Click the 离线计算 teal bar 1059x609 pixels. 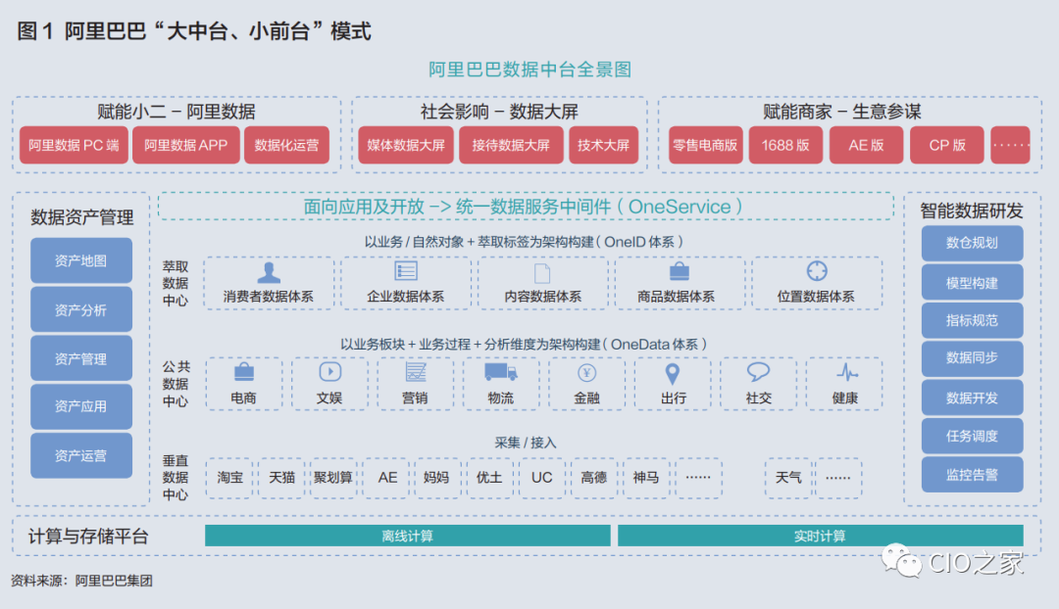click(407, 536)
